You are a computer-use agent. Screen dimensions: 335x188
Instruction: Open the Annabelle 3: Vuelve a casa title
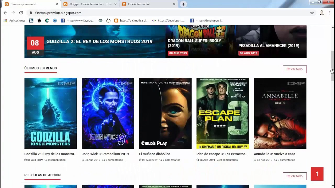pyautogui.click(x=275, y=154)
